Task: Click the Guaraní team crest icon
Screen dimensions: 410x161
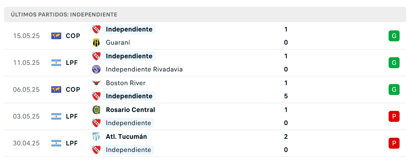Action: 96,42
